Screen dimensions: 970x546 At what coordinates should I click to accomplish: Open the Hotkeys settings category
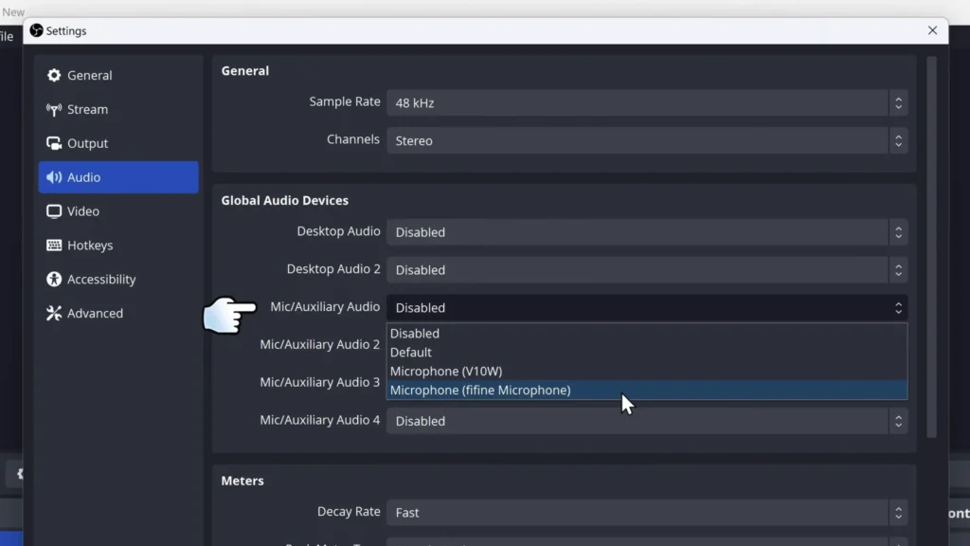click(118, 246)
